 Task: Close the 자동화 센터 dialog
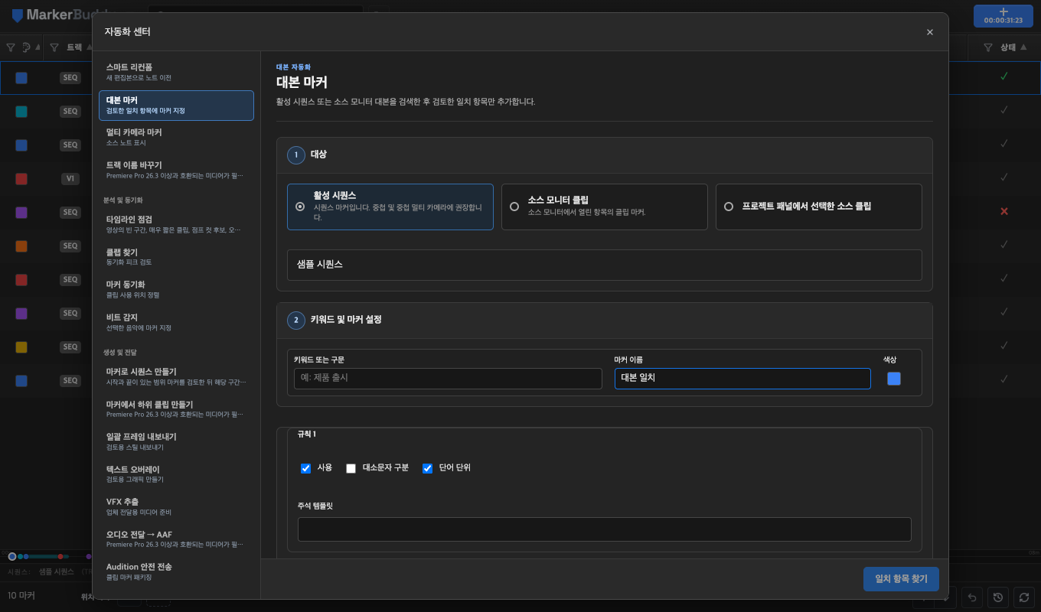click(930, 32)
